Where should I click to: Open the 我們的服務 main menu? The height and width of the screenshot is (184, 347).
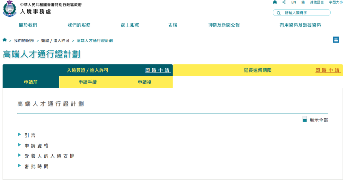click(79, 25)
